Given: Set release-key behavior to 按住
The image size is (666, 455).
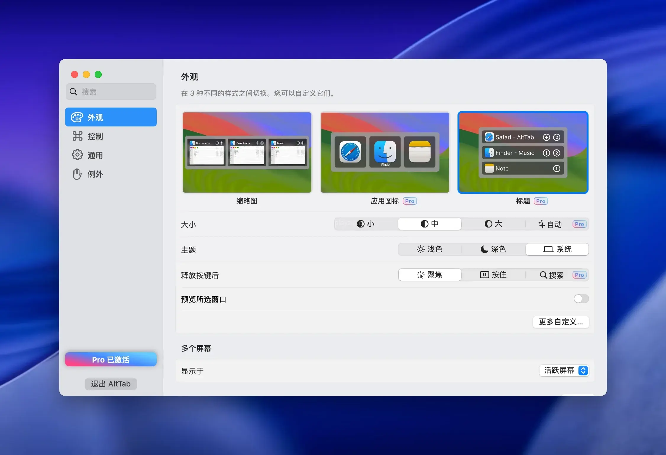Looking at the screenshot, I should (x=493, y=275).
